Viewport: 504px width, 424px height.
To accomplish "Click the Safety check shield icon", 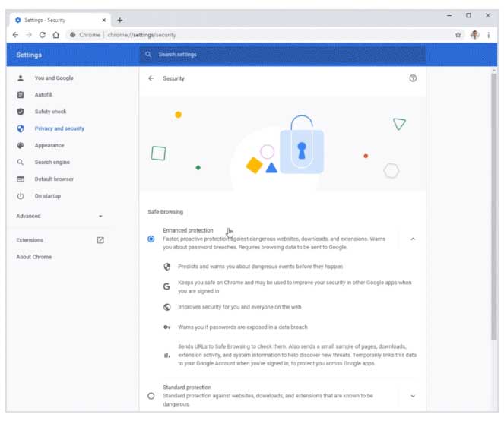I will click(x=21, y=112).
